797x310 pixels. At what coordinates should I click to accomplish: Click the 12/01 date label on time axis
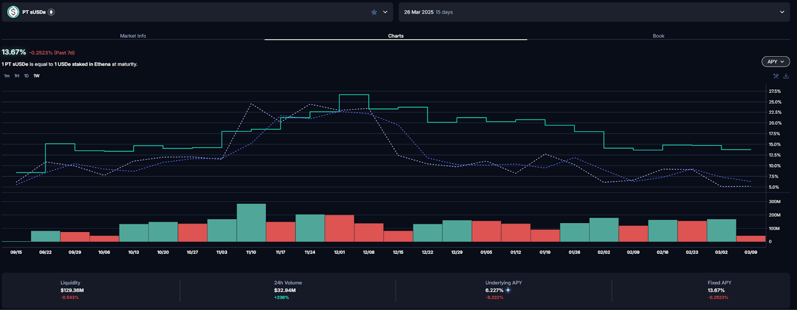tap(339, 252)
